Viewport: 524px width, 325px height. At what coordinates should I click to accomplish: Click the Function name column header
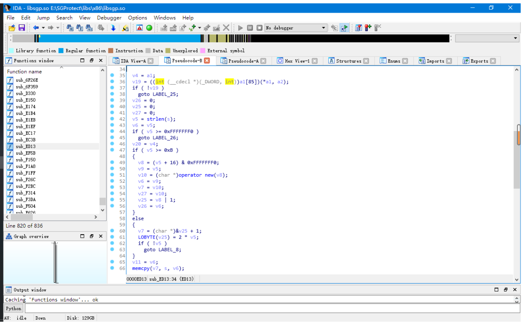click(24, 72)
